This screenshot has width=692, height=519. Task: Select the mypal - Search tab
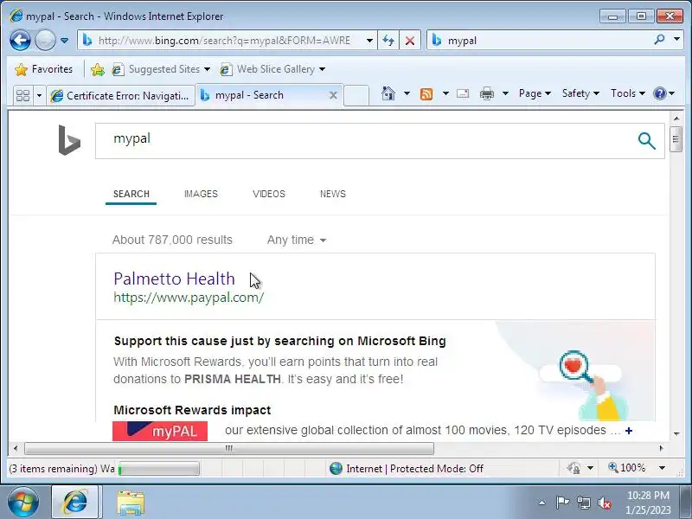263,95
